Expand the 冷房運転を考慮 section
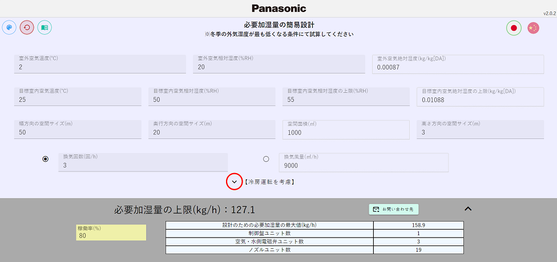This screenshot has height=262, width=557. [234, 182]
